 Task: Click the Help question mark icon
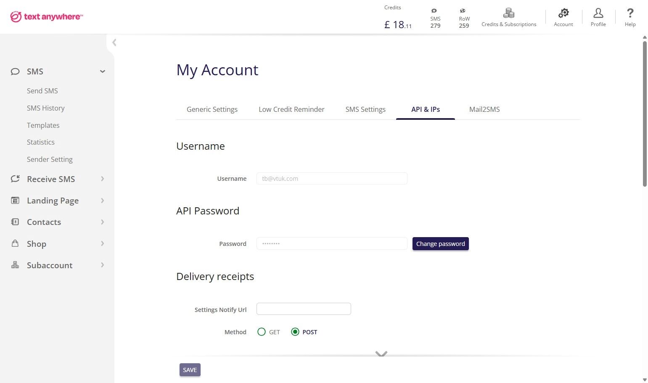pyautogui.click(x=630, y=13)
